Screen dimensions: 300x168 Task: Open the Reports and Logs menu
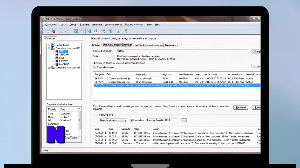(134, 24)
